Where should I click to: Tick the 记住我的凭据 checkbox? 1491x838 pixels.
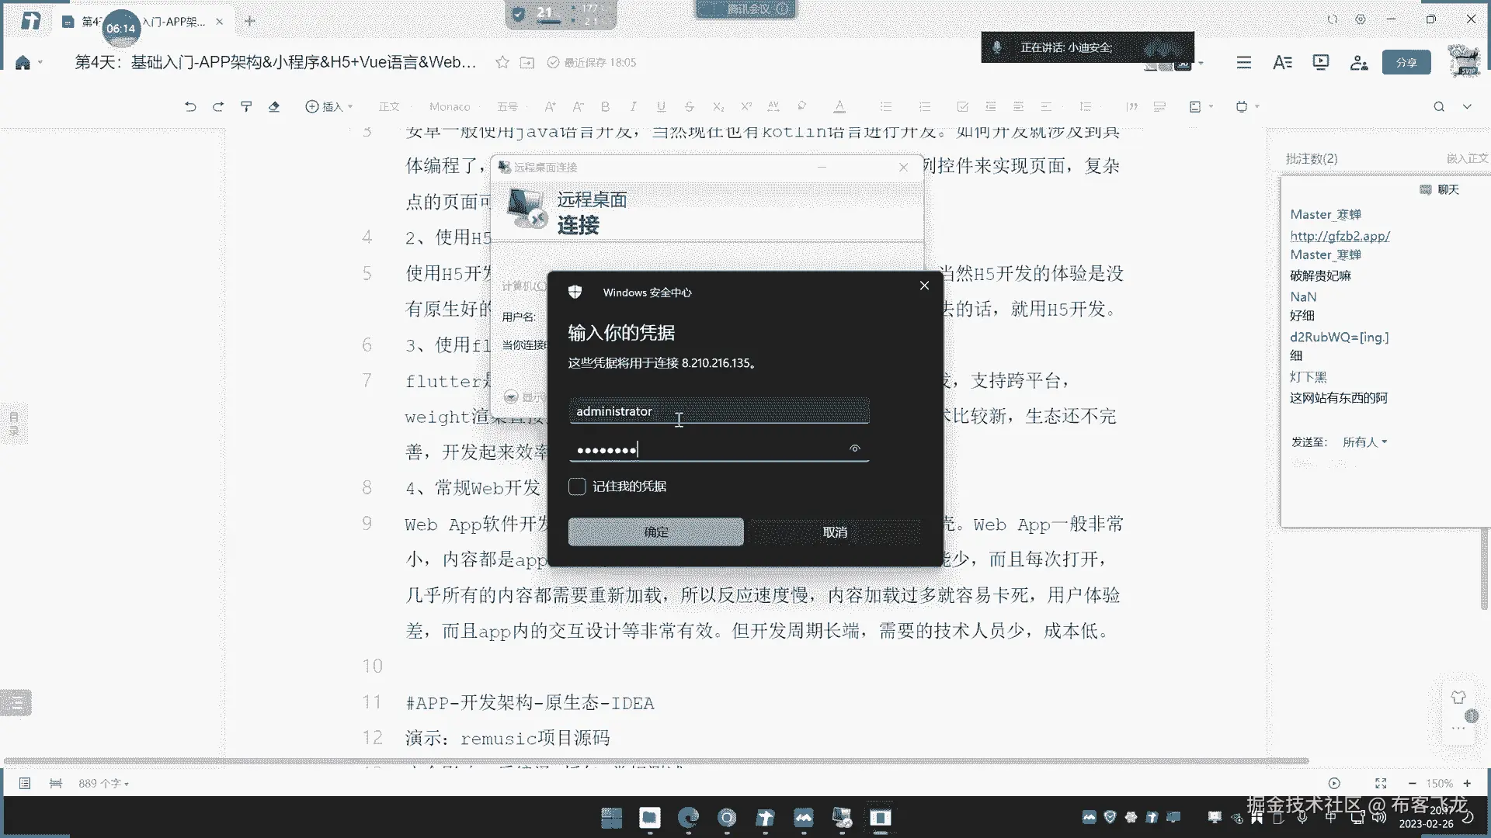[577, 487]
